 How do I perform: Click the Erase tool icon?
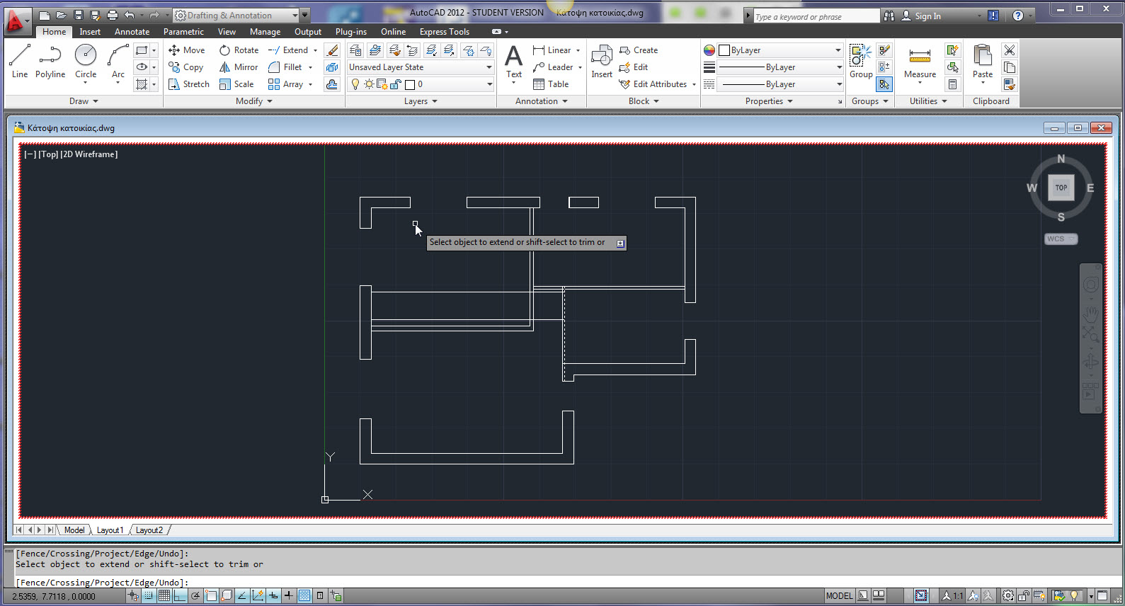(x=332, y=50)
